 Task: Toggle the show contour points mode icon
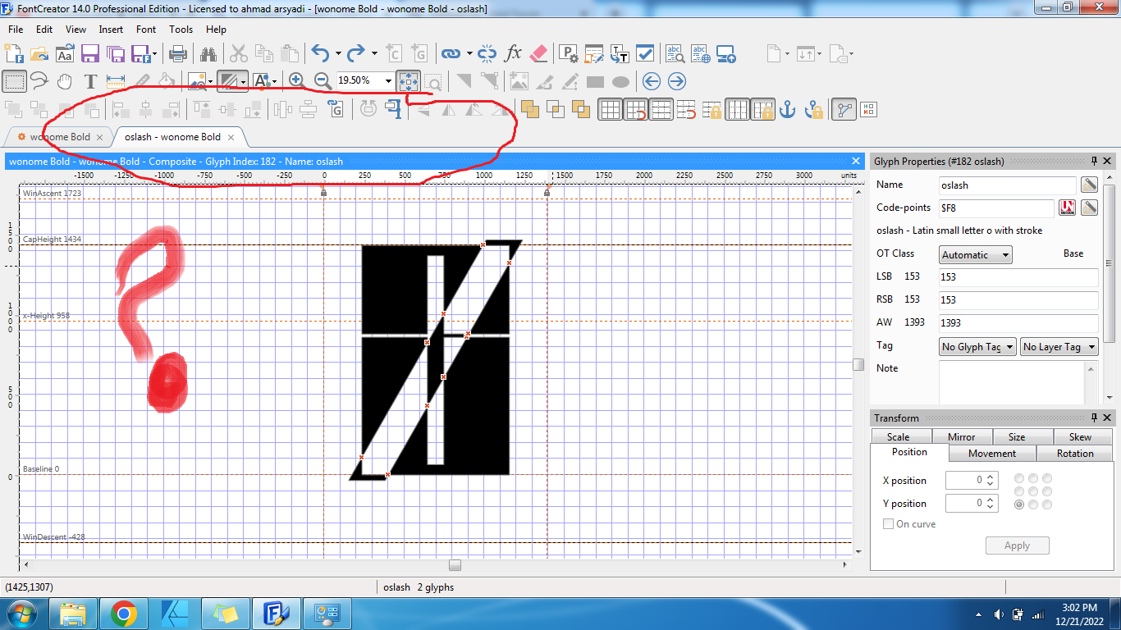point(843,108)
